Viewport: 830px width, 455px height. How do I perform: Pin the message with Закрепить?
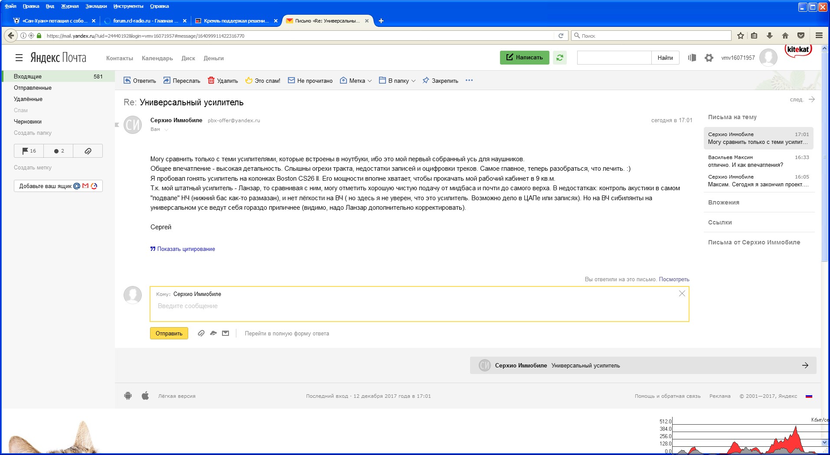(x=440, y=81)
